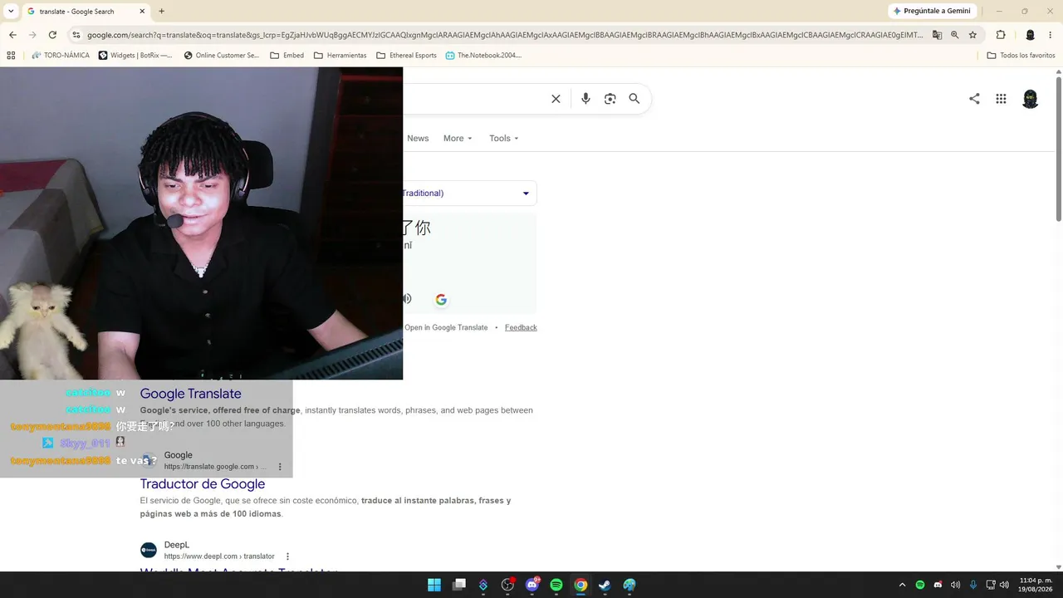Send Feedback on the translate widget

click(x=521, y=327)
